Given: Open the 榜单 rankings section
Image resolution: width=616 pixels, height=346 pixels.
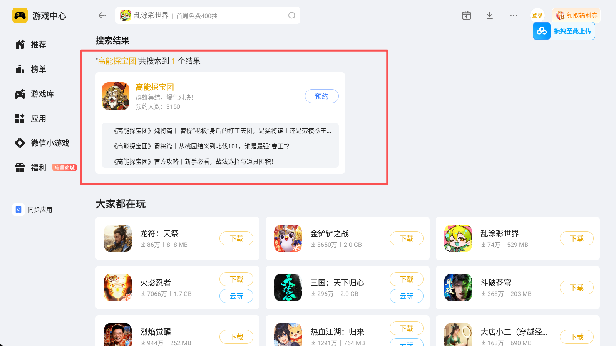Looking at the screenshot, I should tap(31, 69).
